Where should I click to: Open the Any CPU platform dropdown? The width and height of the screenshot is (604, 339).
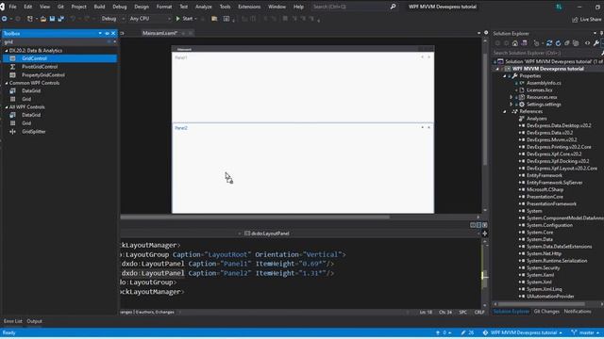149,19
